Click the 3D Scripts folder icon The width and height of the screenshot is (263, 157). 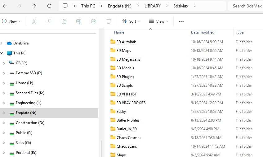click(113, 85)
